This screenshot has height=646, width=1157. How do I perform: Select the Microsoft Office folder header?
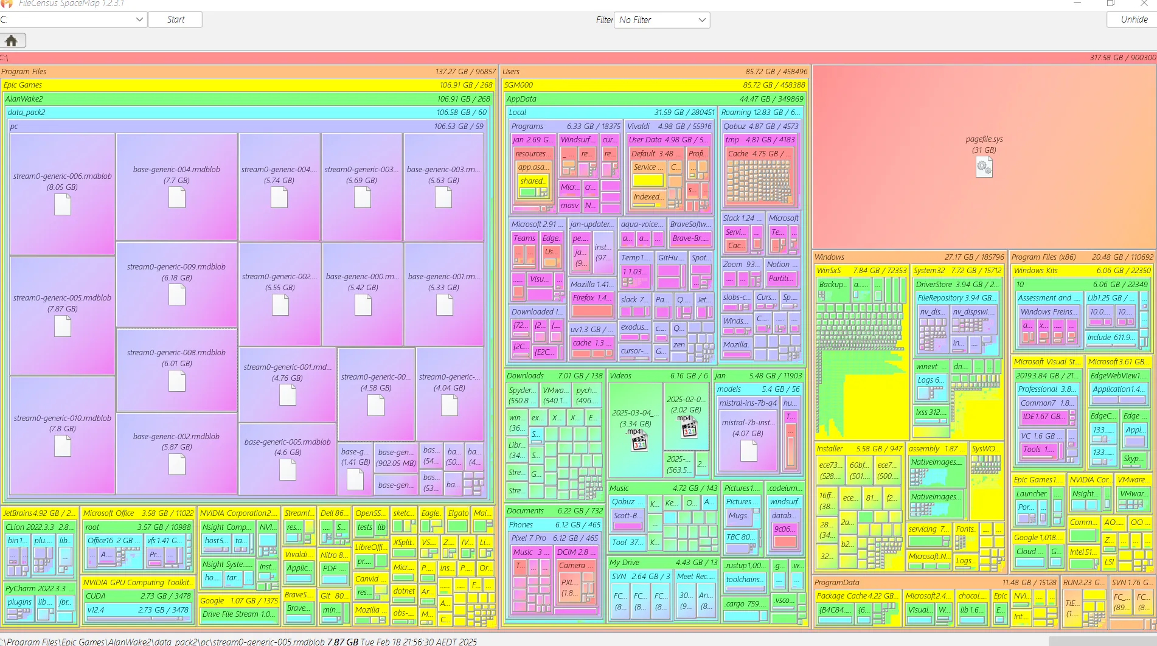pos(138,513)
